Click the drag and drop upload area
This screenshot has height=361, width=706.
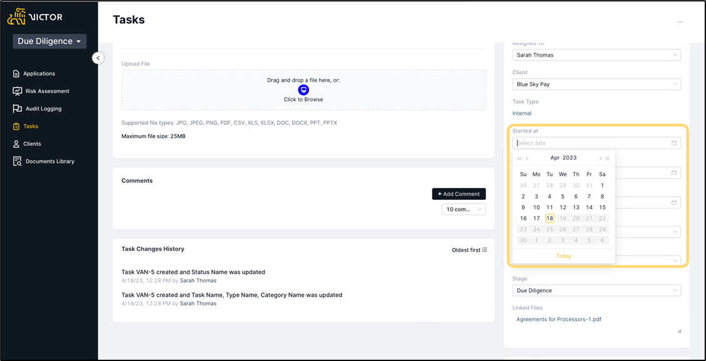(x=303, y=90)
